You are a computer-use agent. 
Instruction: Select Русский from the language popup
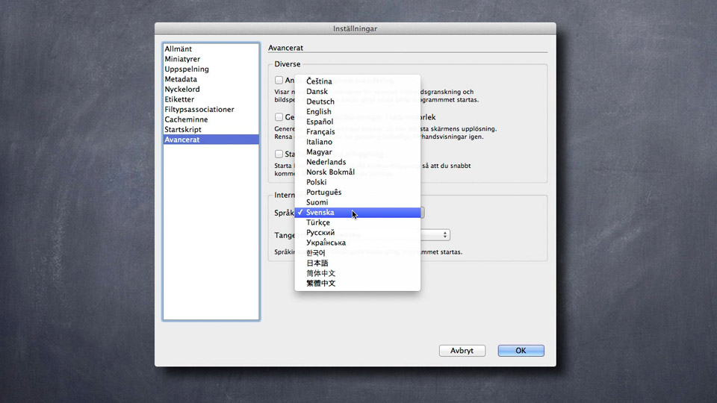[320, 233]
